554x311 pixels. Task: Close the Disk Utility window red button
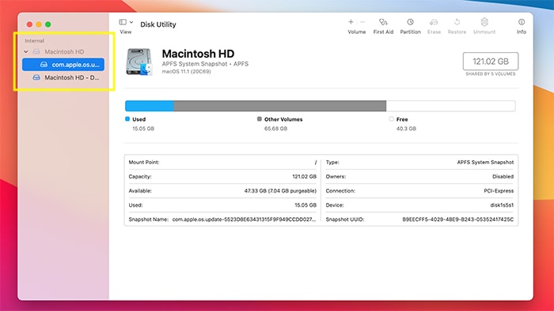[x=30, y=24]
